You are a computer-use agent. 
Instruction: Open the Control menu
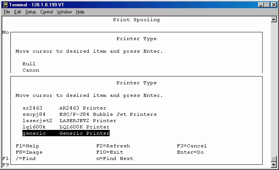(47, 12)
